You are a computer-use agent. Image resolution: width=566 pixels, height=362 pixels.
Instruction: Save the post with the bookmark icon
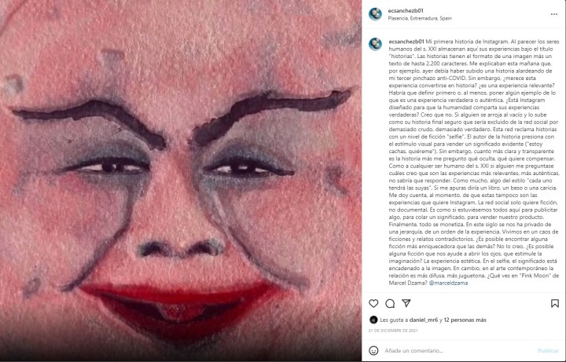(x=555, y=304)
